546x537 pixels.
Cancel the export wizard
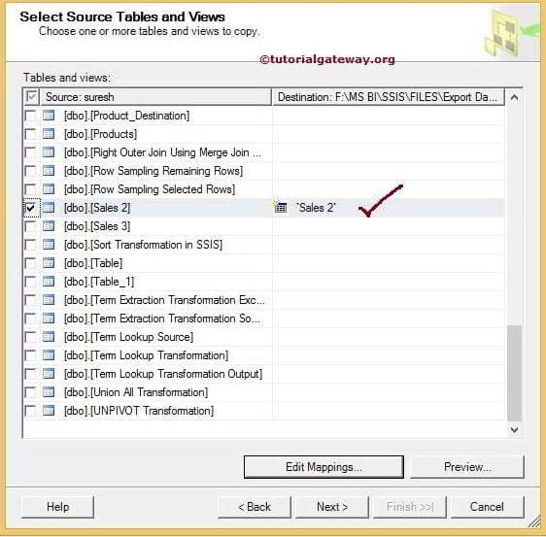(487, 507)
